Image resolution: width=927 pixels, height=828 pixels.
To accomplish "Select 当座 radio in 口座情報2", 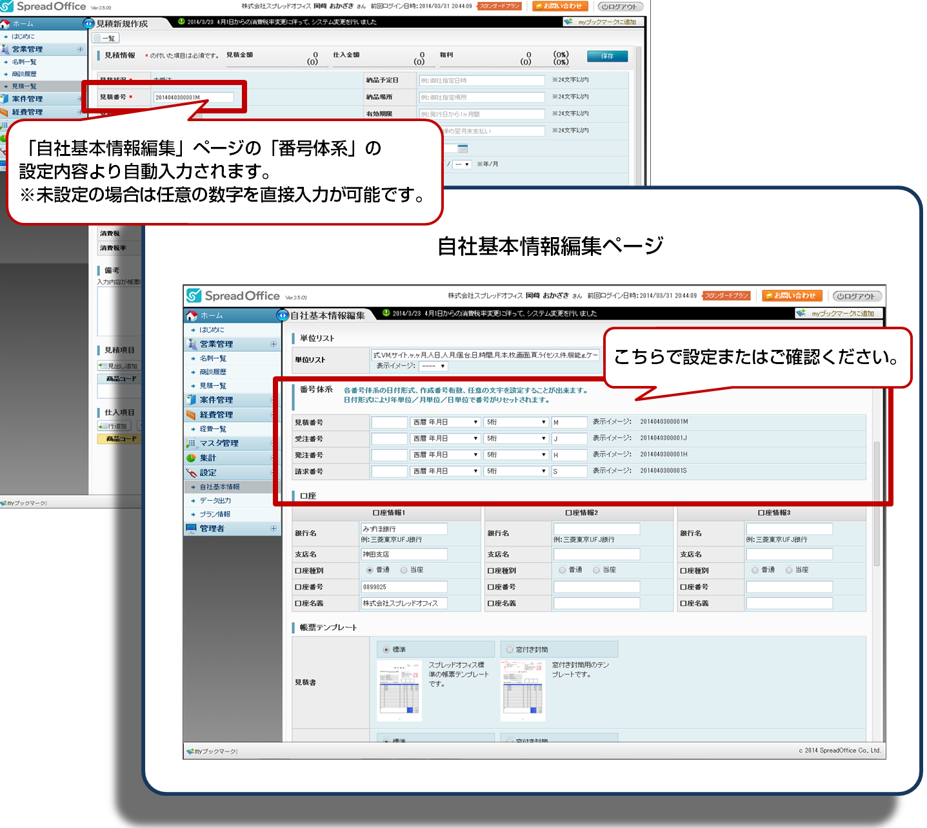I will click(597, 570).
